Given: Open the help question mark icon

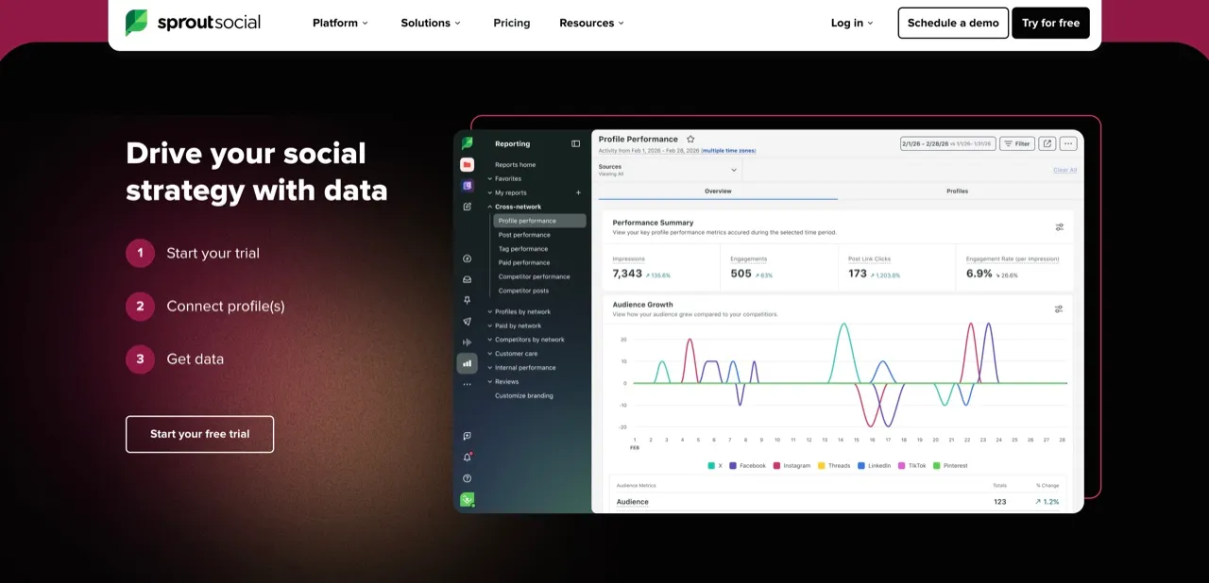Looking at the screenshot, I should point(467,478).
